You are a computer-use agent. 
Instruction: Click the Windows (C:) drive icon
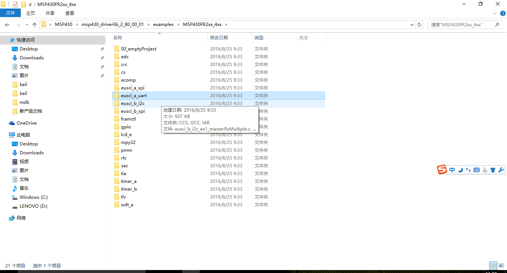[15, 197]
